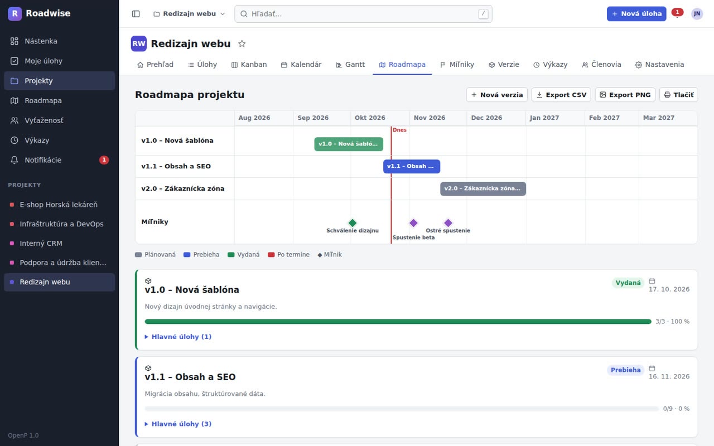Open the Míľniky tab

(x=457, y=65)
